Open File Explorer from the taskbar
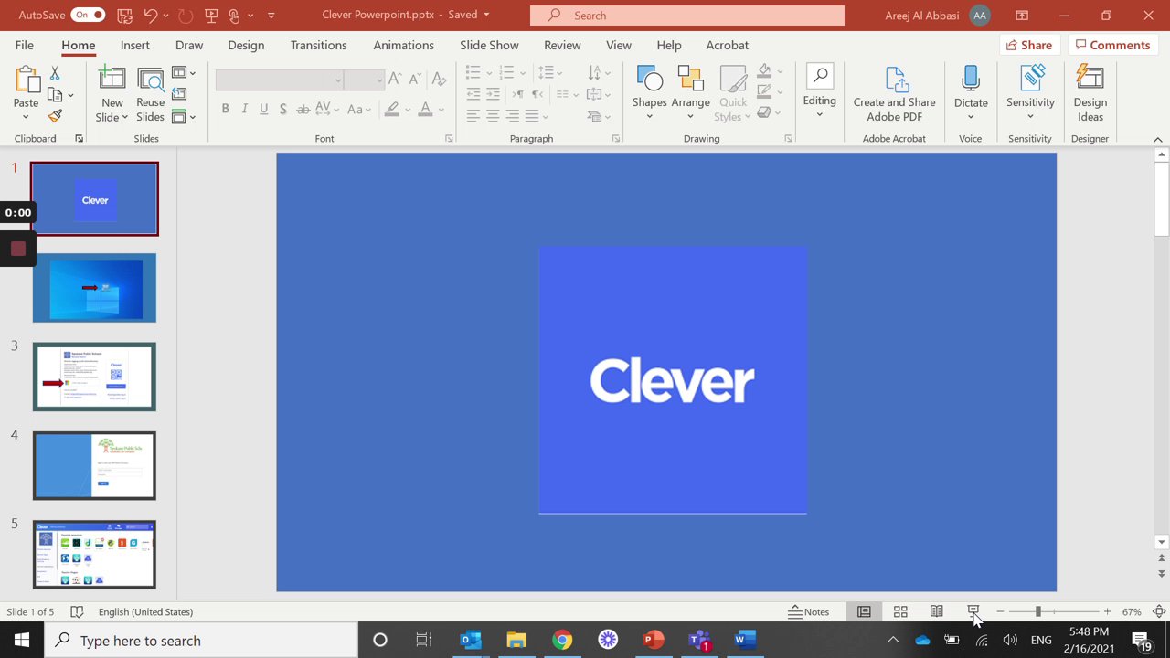This screenshot has width=1170, height=658. (516, 640)
